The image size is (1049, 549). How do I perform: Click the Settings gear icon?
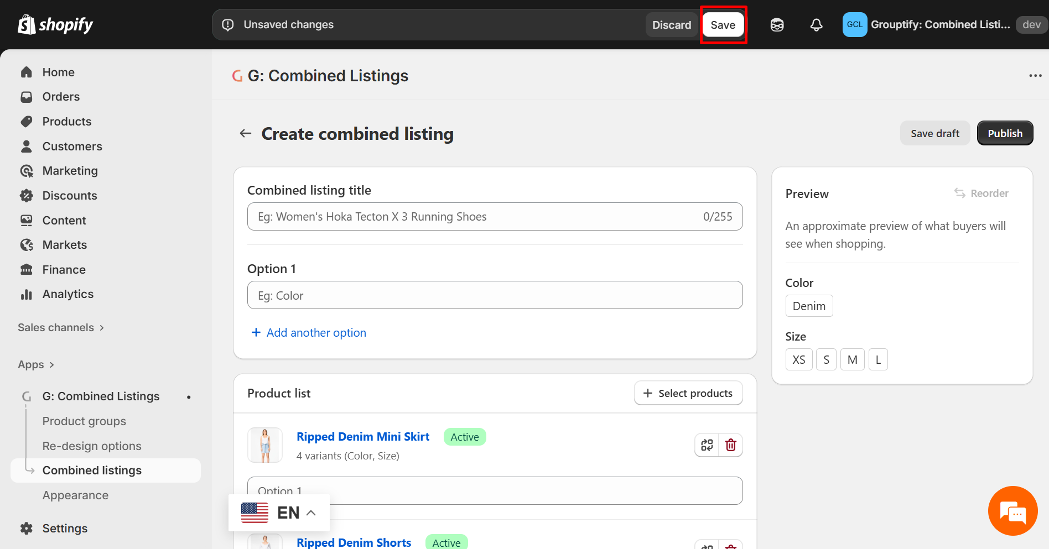tap(27, 529)
